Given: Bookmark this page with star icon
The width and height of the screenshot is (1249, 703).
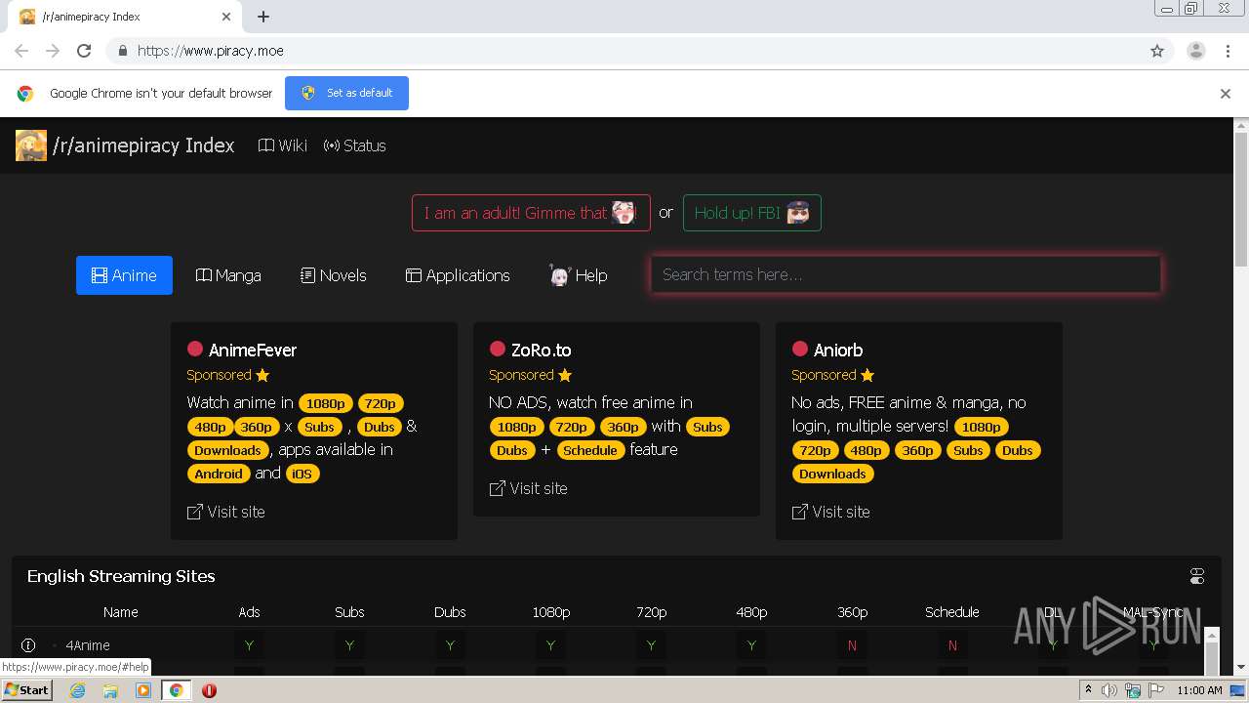Looking at the screenshot, I should click(1157, 51).
